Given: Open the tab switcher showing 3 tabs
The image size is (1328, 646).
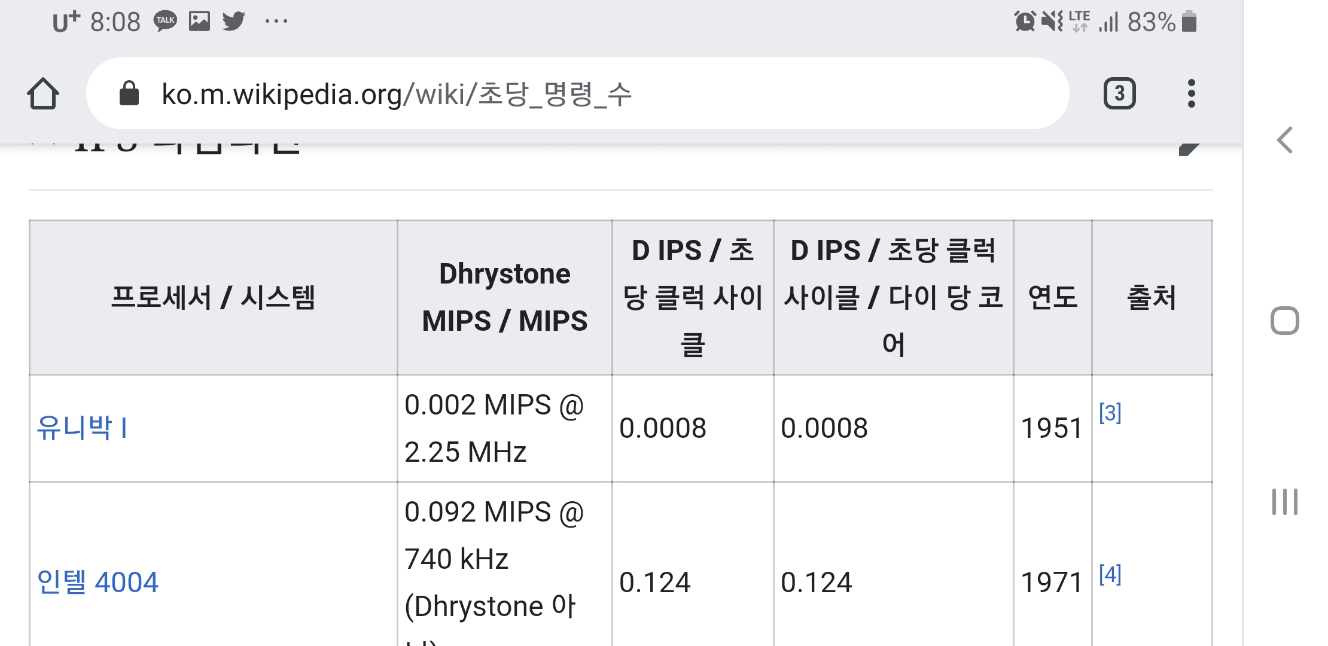Looking at the screenshot, I should coord(1119,93).
